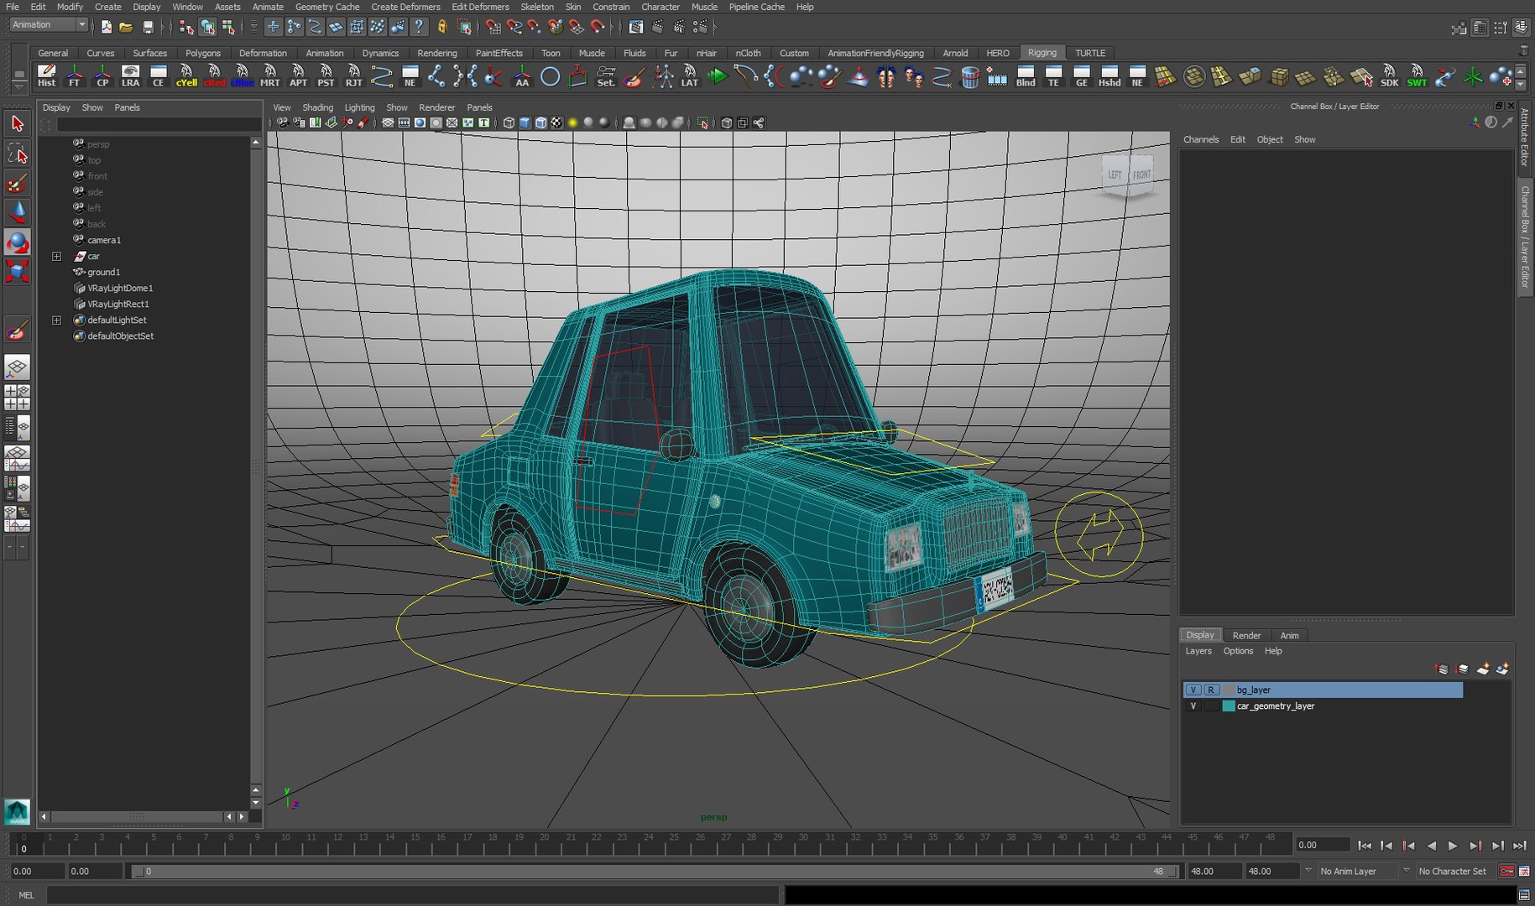Toggle smooth shade all in viewport toolbar
1535x906 pixels.
point(525,122)
